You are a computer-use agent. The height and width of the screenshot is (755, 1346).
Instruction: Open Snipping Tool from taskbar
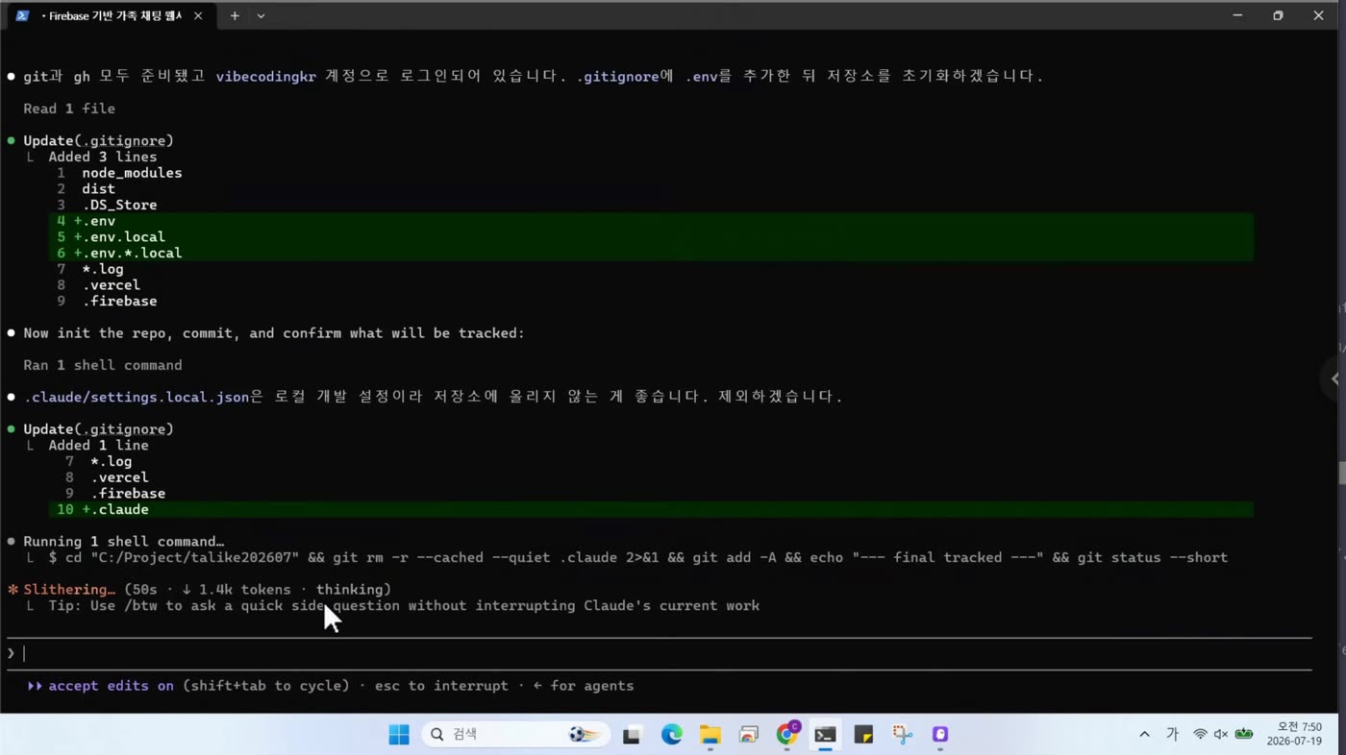coord(902,735)
